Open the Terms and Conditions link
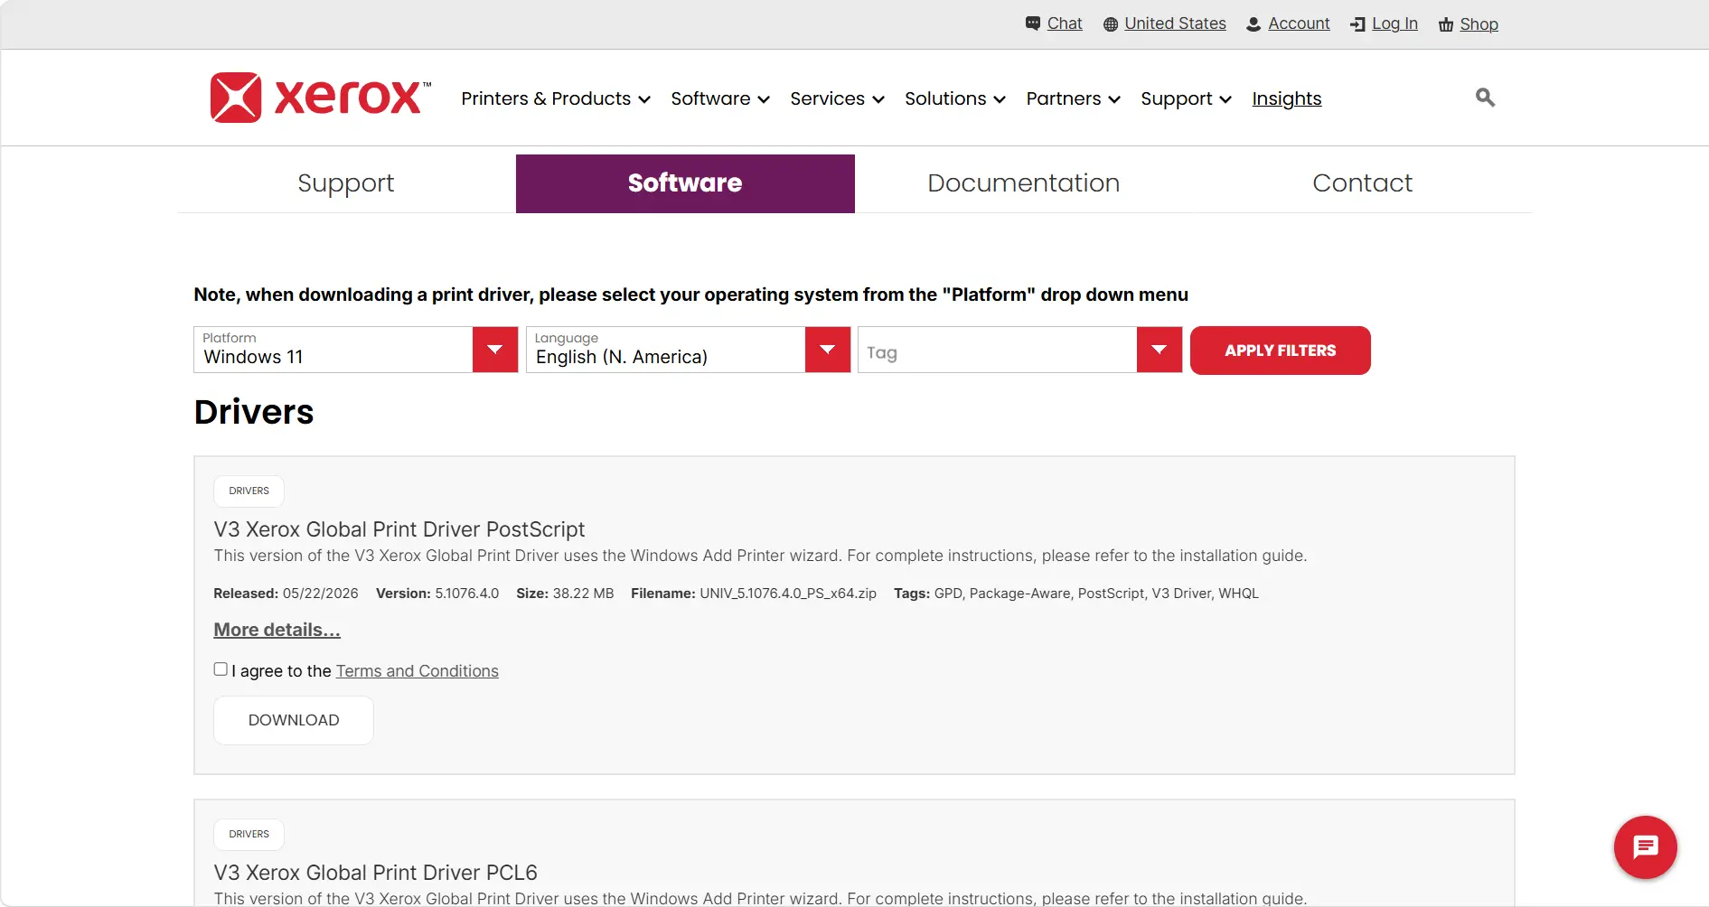 (x=418, y=671)
